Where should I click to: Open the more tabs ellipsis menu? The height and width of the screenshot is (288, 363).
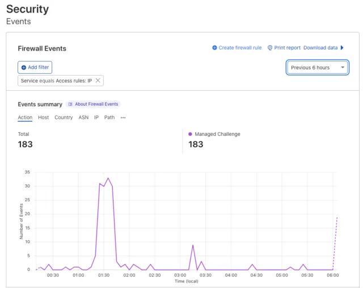point(123,118)
